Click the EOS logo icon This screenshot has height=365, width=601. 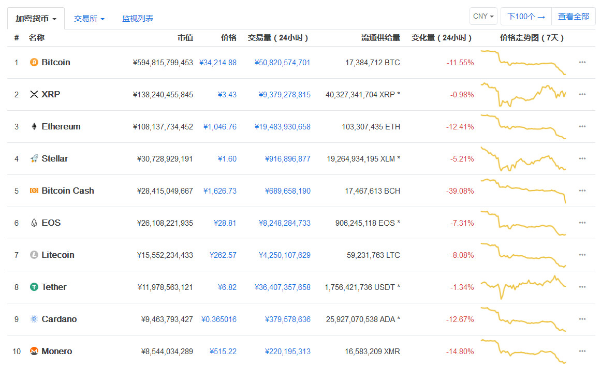click(x=34, y=223)
